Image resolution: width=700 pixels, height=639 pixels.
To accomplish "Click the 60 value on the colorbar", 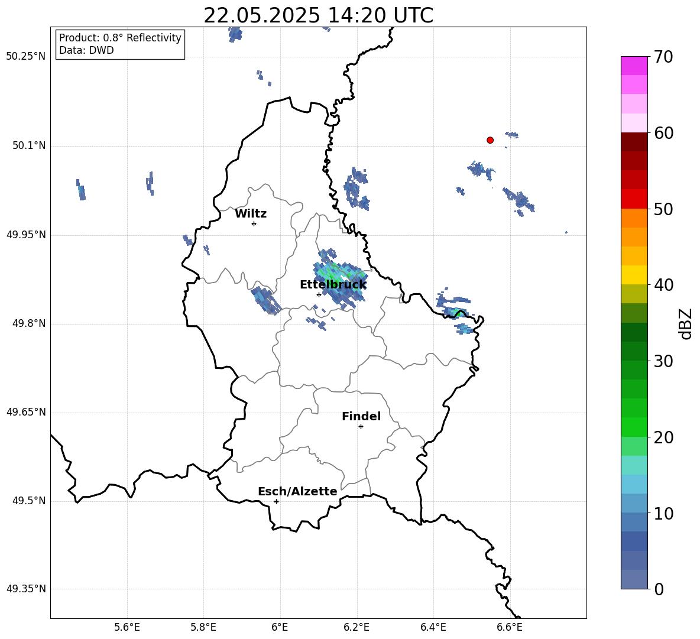I will [x=663, y=133].
